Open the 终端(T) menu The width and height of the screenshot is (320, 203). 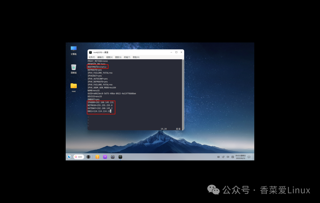(x=127, y=57)
